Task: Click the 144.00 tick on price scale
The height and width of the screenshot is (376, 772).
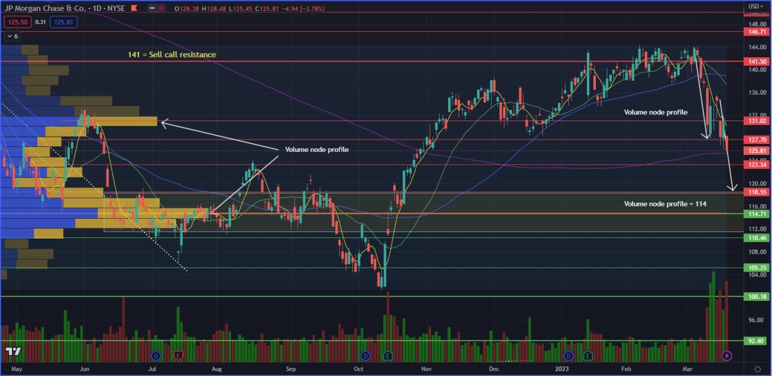Action: pyautogui.click(x=758, y=47)
